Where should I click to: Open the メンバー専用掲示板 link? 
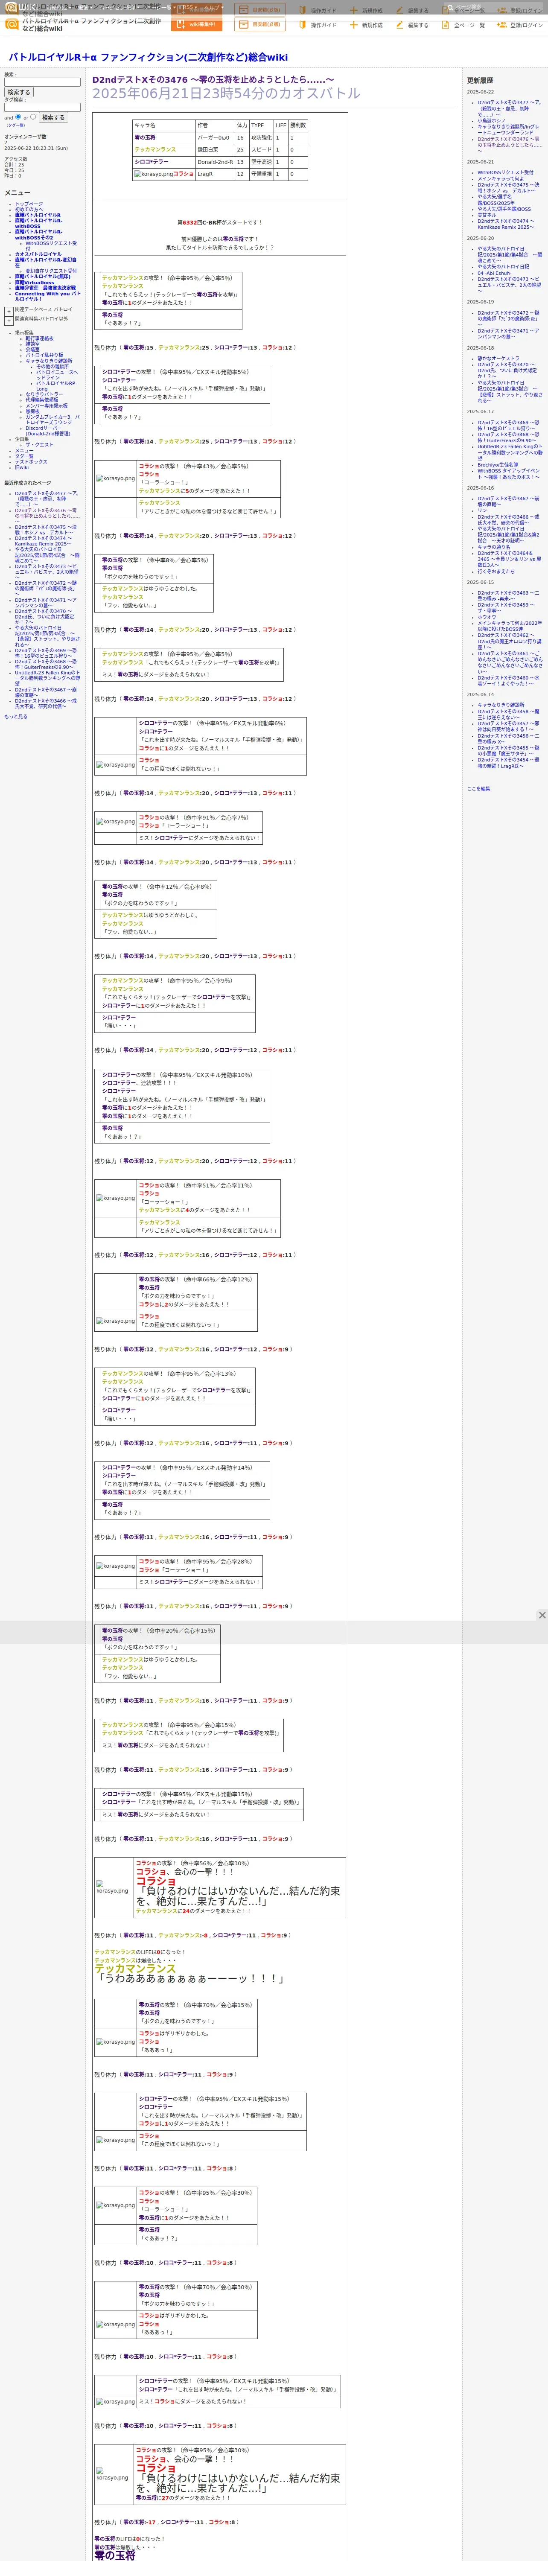[47, 405]
